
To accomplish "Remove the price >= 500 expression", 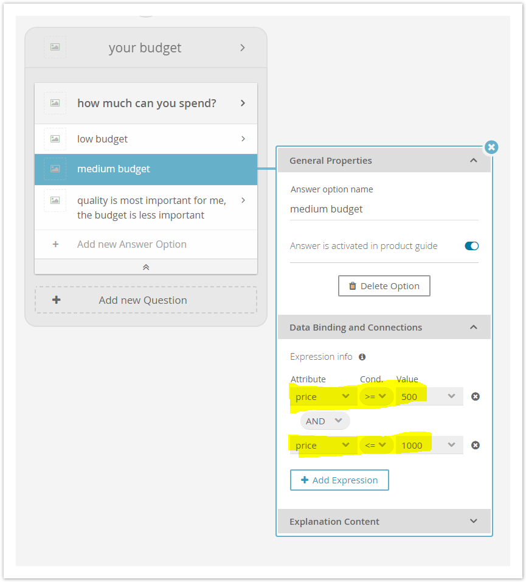I will [x=475, y=396].
